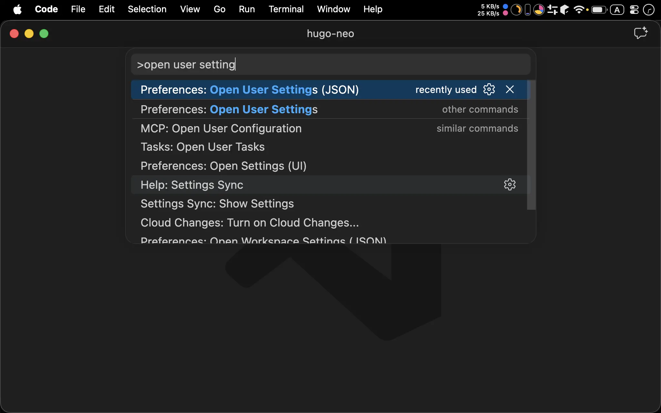Remove Open User Settings (JSON) from recently used

pos(510,89)
